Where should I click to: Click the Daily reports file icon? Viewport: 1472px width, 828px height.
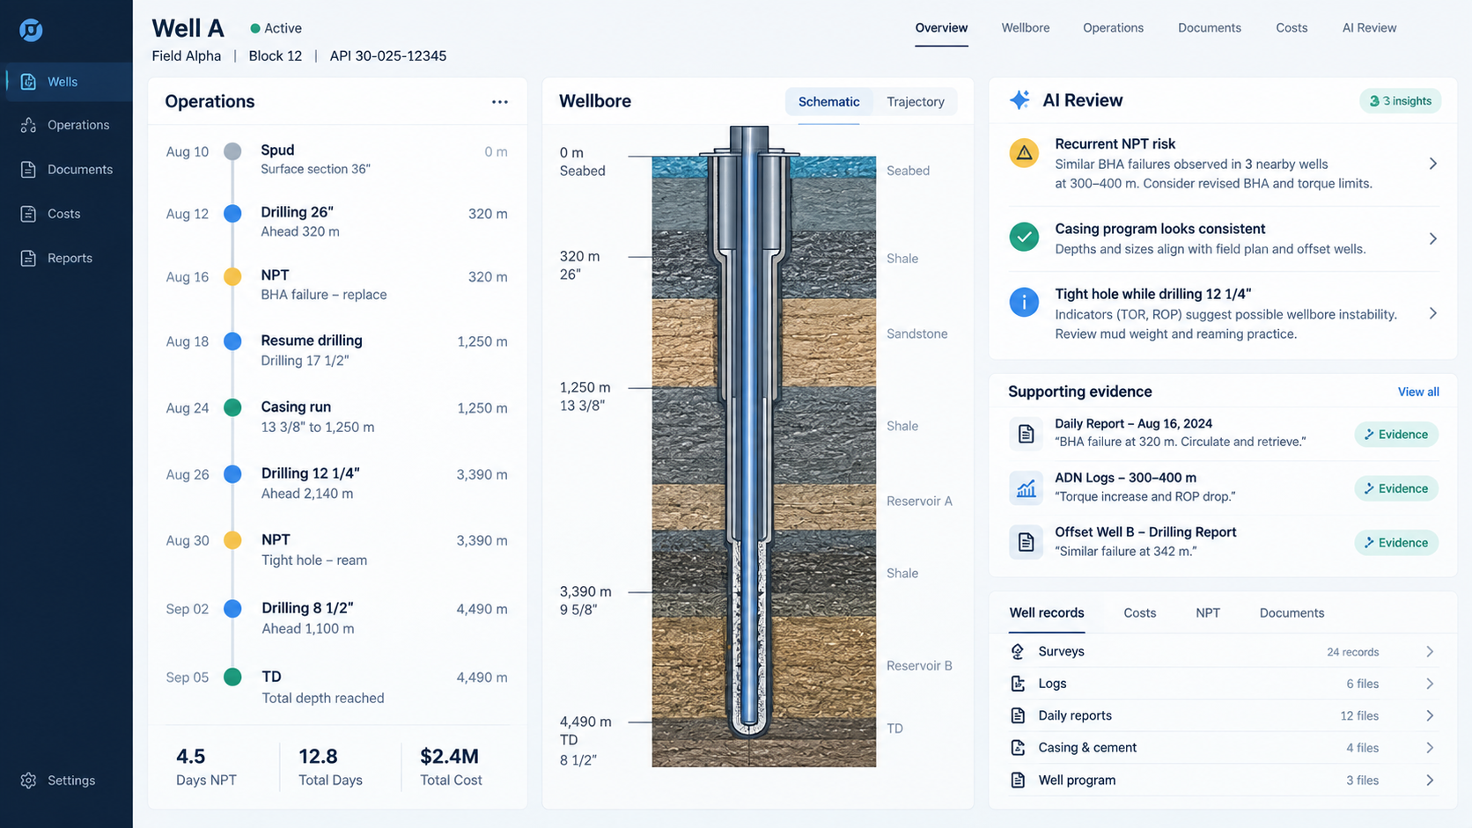[1018, 715]
